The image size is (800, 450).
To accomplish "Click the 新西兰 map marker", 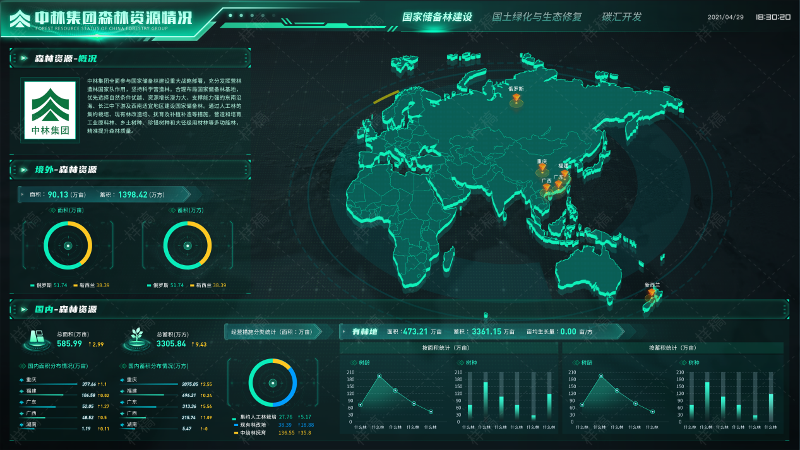I will click(x=652, y=294).
